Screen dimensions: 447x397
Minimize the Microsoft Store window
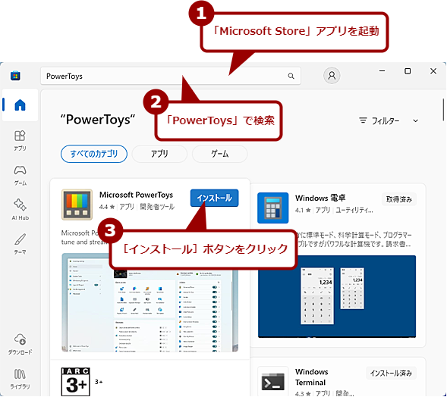[x=382, y=71]
